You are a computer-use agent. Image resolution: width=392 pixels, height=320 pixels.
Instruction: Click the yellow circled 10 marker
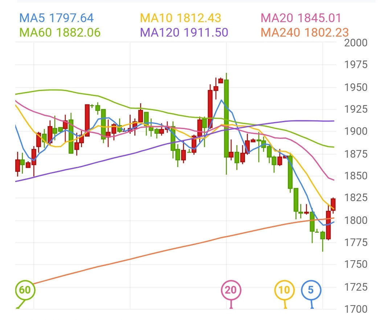(284, 290)
